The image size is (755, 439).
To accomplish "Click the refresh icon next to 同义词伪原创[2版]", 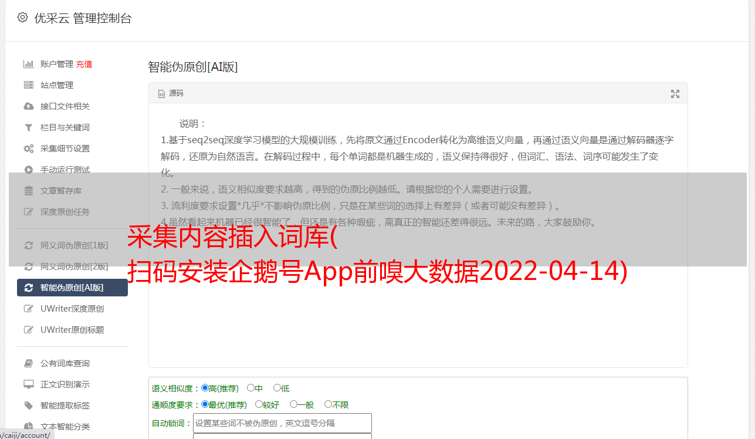I will pos(28,266).
